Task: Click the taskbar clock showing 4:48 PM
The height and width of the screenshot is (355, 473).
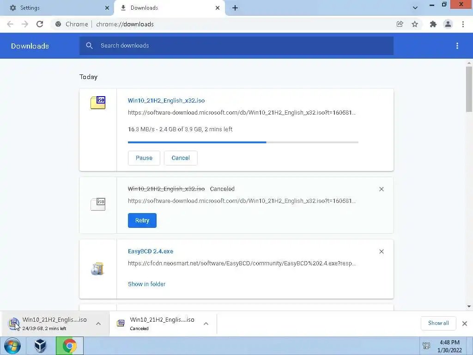Action: coord(449,346)
